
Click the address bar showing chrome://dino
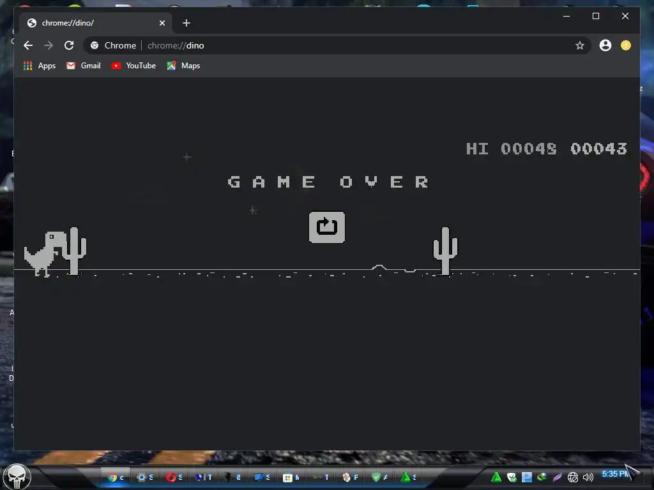pyautogui.click(x=337, y=45)
